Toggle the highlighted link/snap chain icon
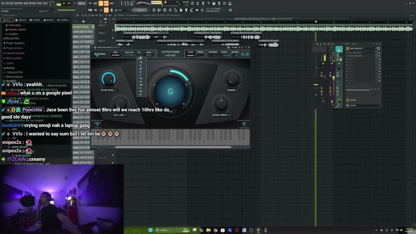Viewport: 416px width, 234px height. 106,10
